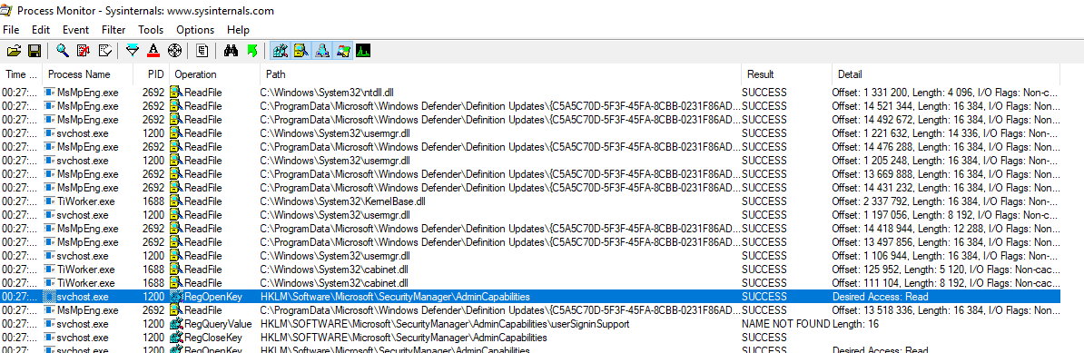Click the Clear display icon

(105, 51)
